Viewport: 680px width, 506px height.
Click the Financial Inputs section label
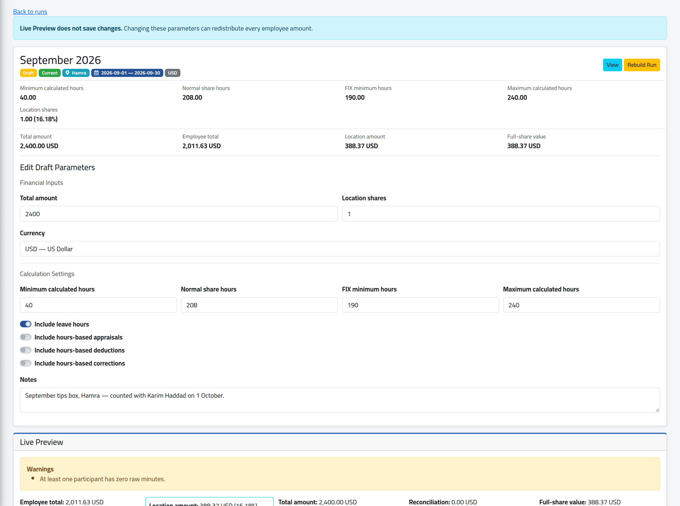(x=42, y=183)
